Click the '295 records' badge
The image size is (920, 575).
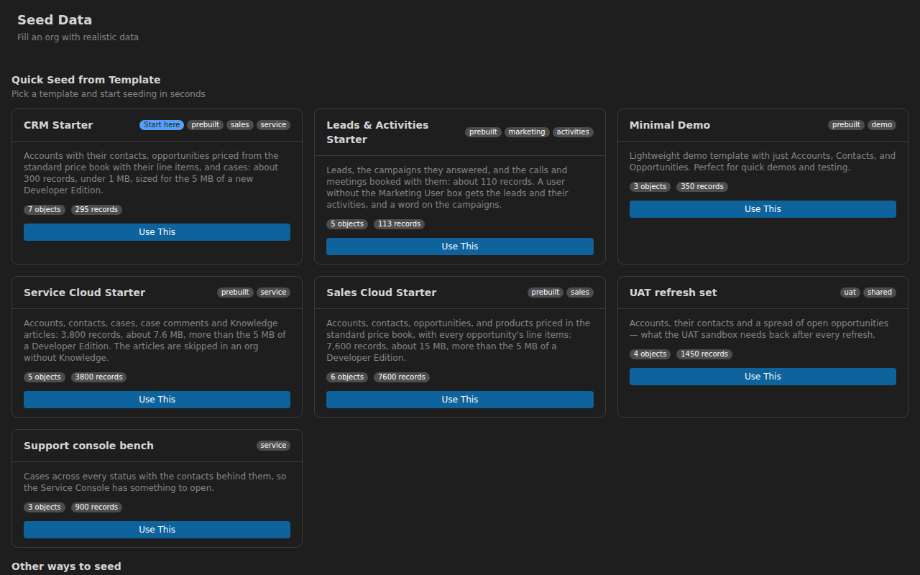[x=96, y=210]
